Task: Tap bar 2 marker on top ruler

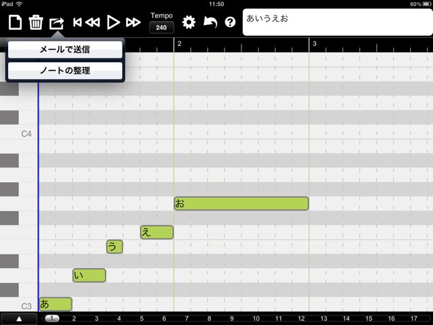Action: [x=179, y=43]
